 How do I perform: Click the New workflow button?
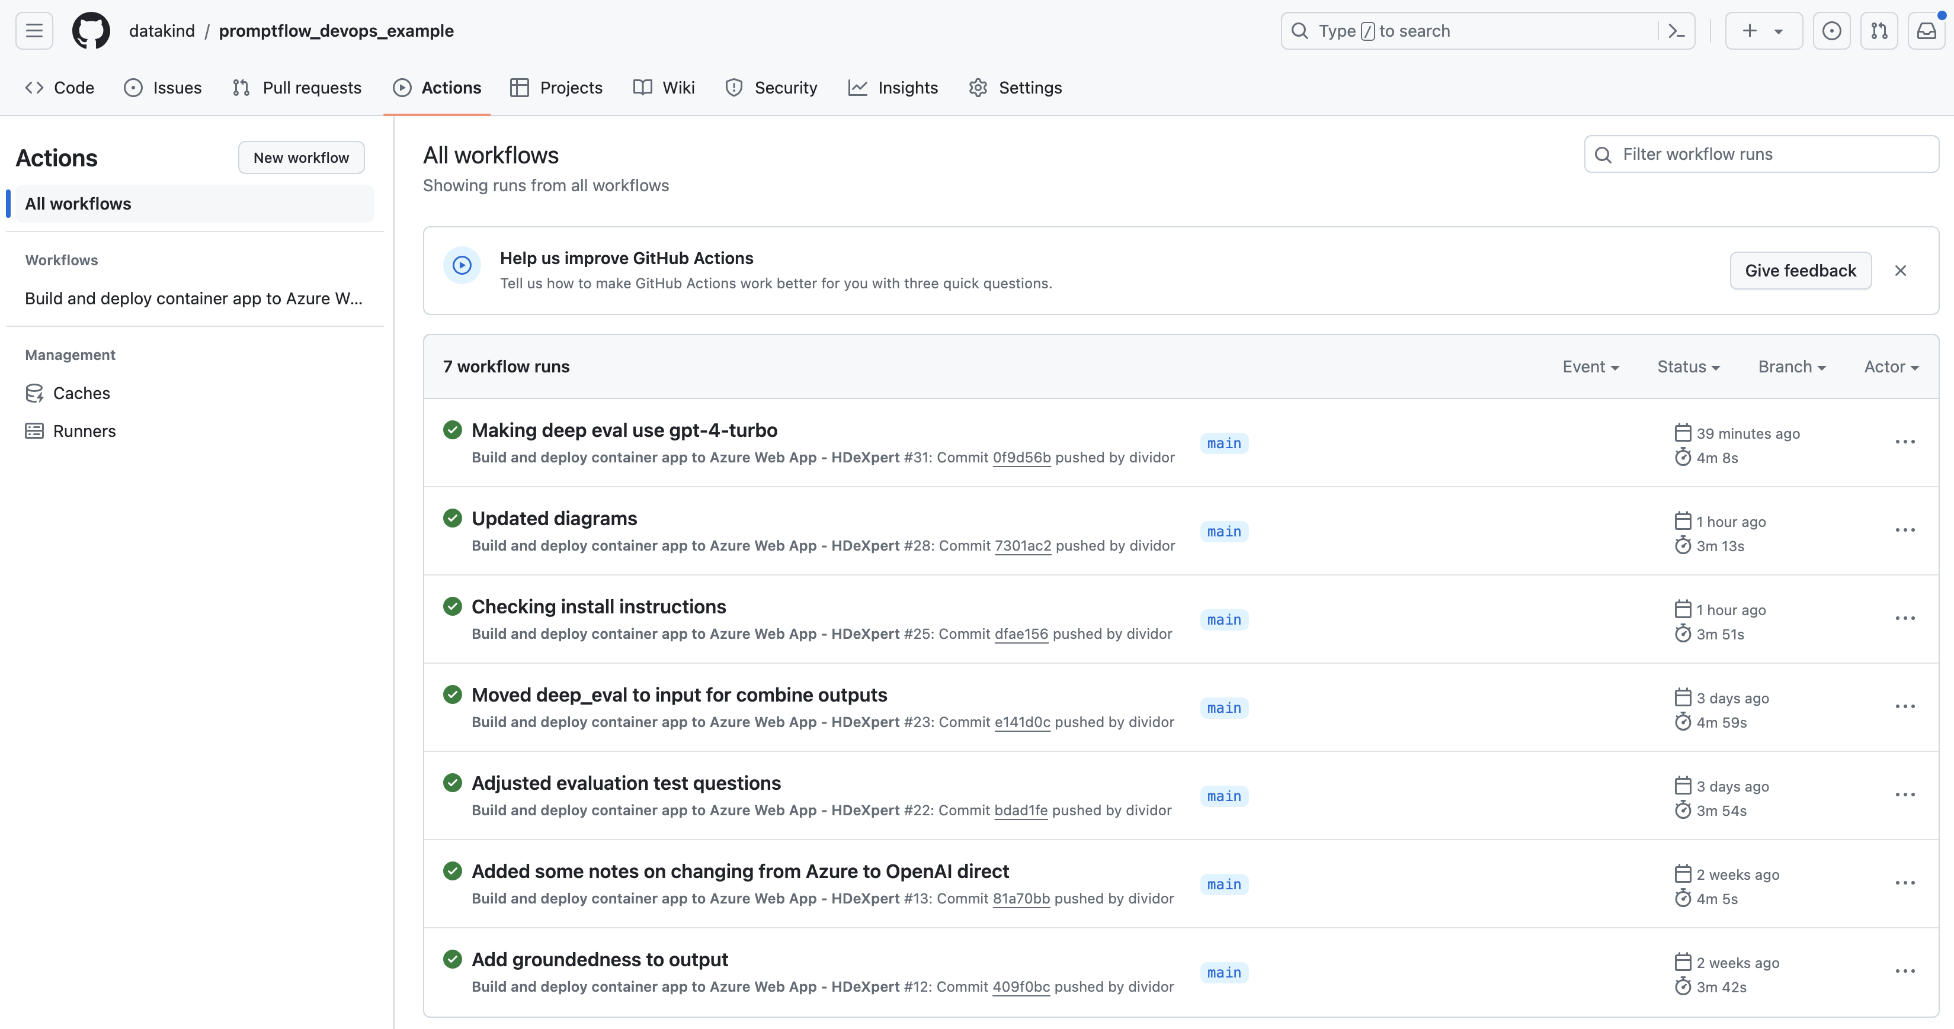(x=301, y=157)
